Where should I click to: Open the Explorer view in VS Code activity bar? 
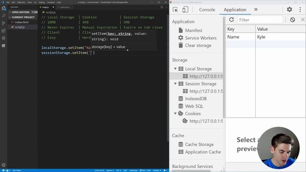[3, 9]
